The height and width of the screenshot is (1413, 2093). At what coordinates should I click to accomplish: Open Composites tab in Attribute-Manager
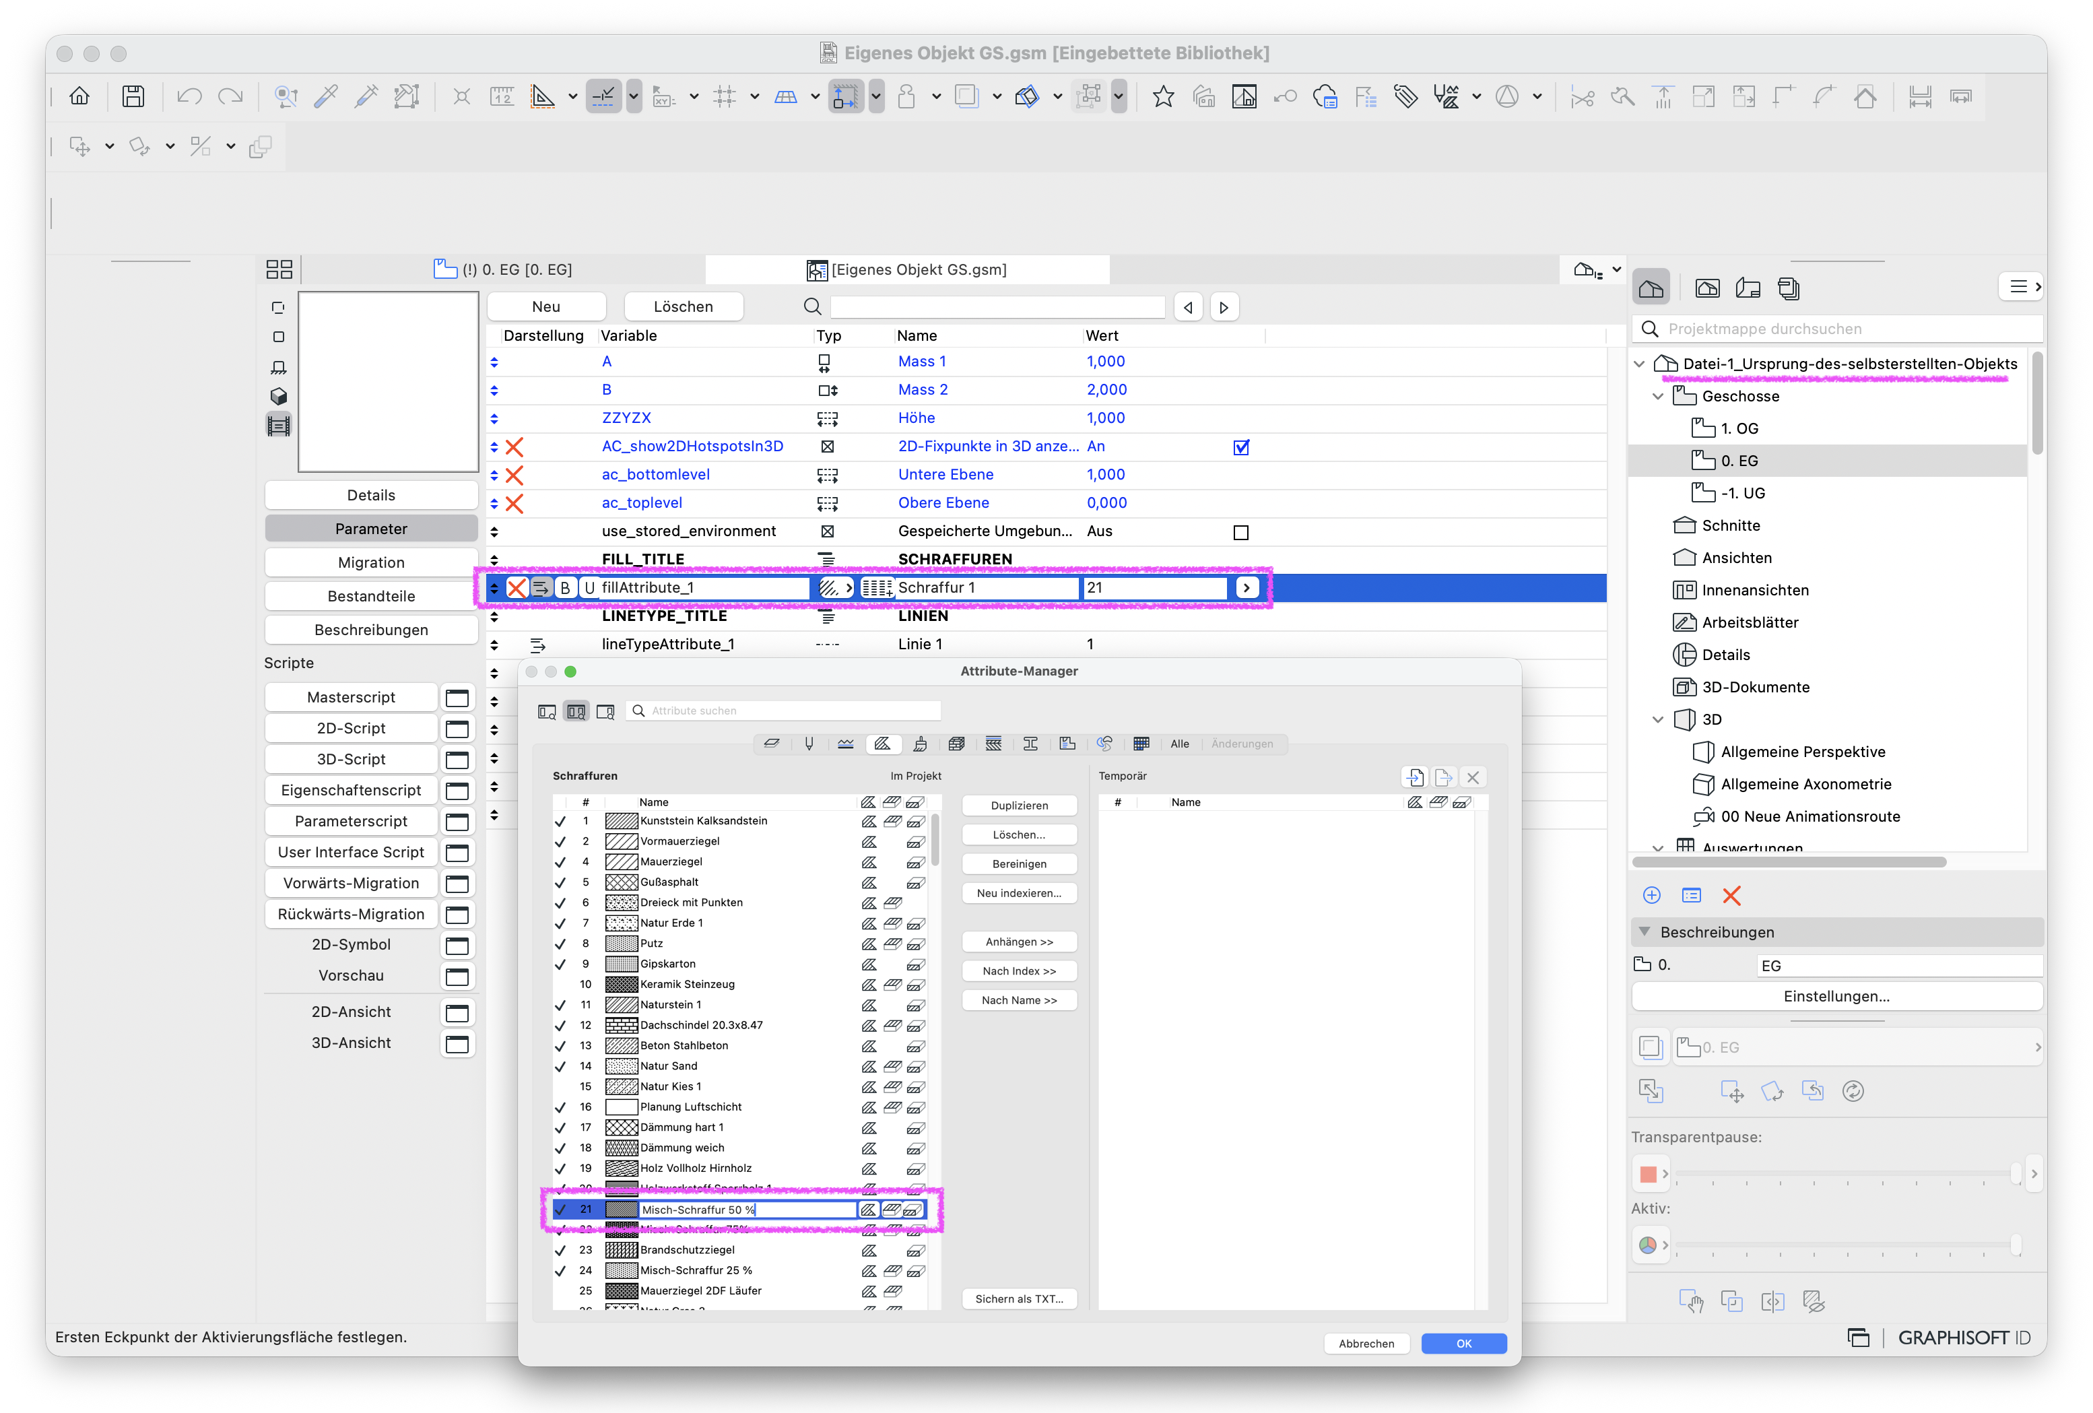993,744
